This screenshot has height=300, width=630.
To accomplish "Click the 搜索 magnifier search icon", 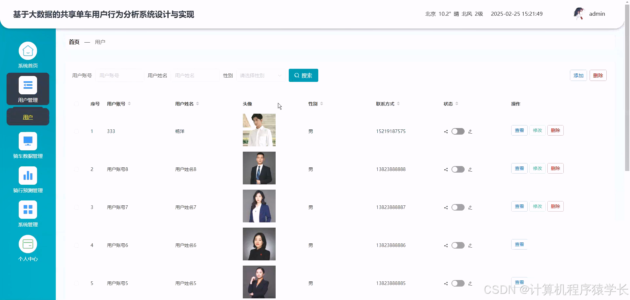I will 297,75.
